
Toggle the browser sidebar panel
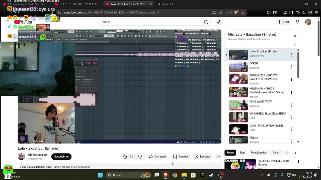[x=291, y=12]
